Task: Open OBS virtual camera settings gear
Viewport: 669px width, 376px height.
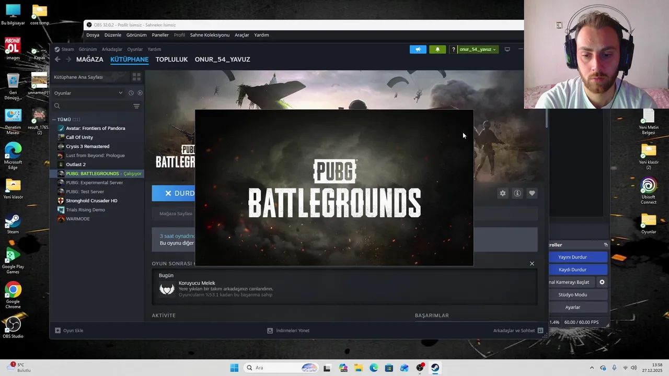Action: 602,282
